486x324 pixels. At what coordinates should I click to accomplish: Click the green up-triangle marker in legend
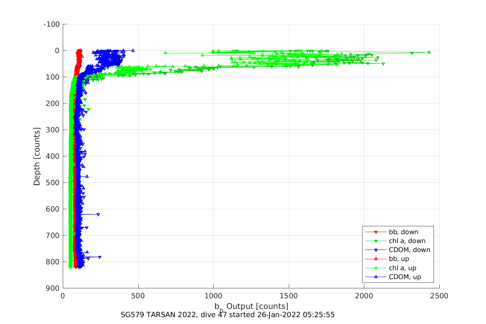[376, 268]
